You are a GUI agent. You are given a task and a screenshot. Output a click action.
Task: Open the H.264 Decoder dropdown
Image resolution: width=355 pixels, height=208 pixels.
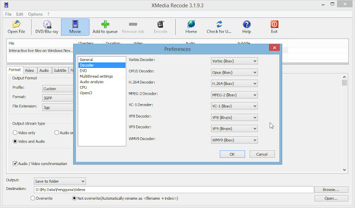point(234,83)
